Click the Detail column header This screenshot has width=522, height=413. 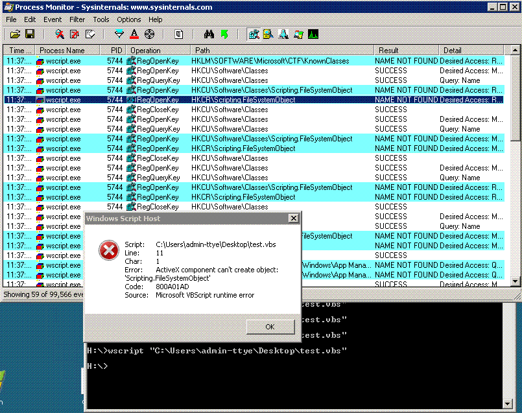point(471,51)
